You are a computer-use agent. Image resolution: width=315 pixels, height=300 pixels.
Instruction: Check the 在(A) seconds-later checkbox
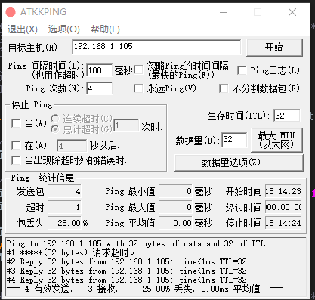point(16,145)
